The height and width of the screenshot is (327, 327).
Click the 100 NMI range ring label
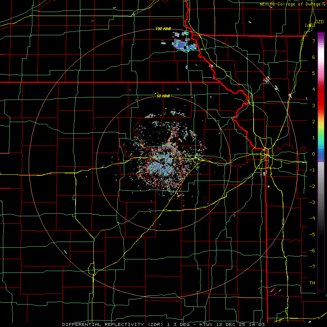click(x=163, y=29)
